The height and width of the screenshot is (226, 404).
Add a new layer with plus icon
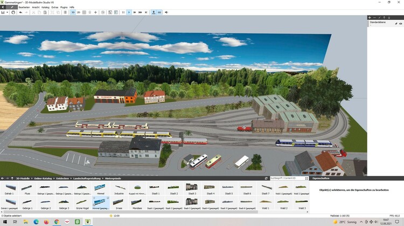370,17
